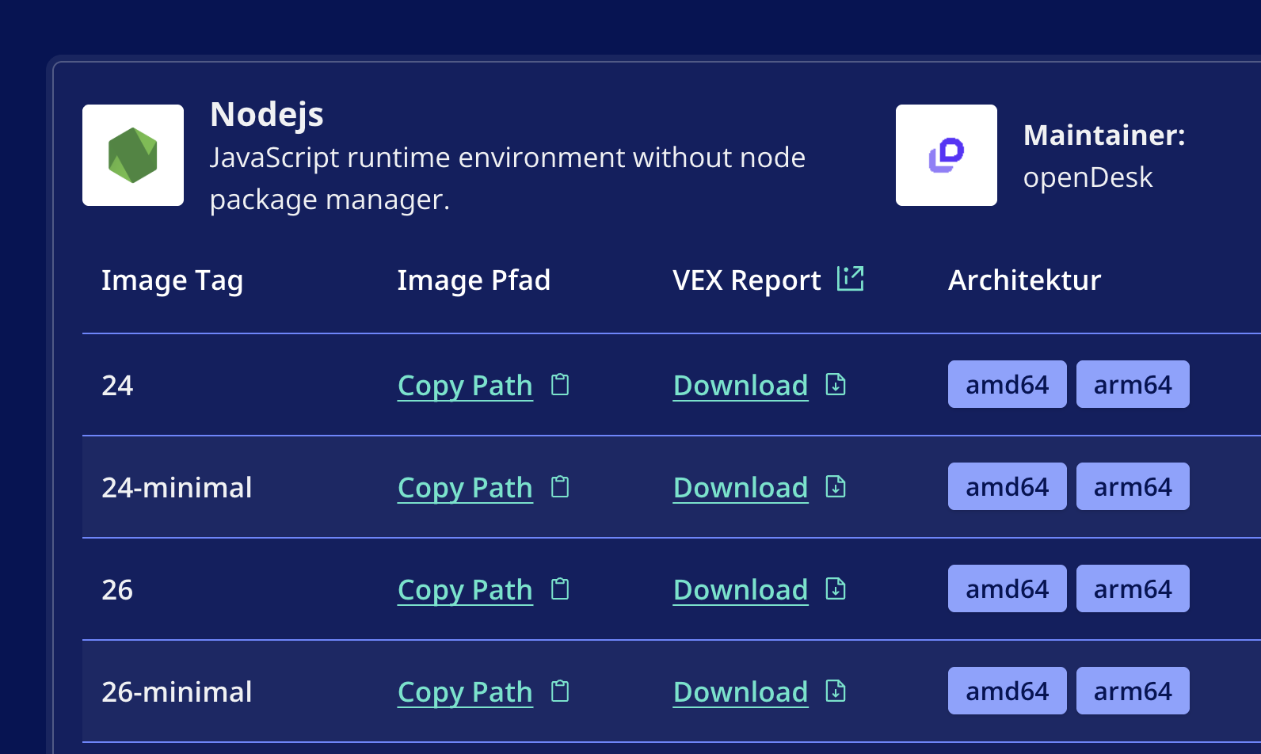This screenshot has height=754, width=1261.
Task: Click the VEX Report column header text
Action: click(747, 280)
